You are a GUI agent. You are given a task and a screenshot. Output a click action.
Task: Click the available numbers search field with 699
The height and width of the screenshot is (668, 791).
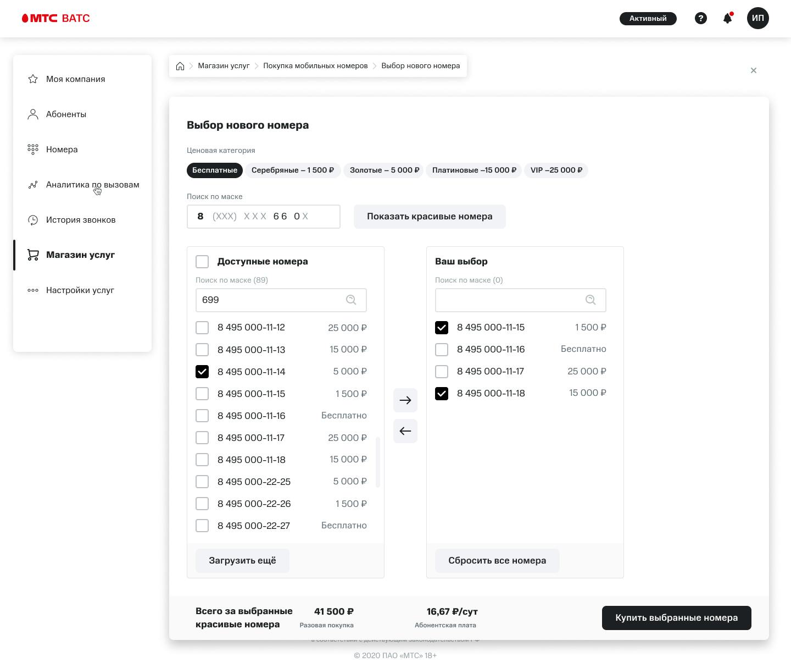point(281,300)
